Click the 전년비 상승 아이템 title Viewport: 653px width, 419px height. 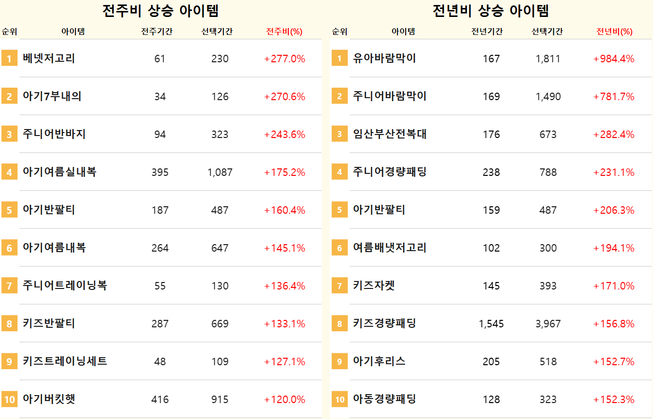[491, 10]
